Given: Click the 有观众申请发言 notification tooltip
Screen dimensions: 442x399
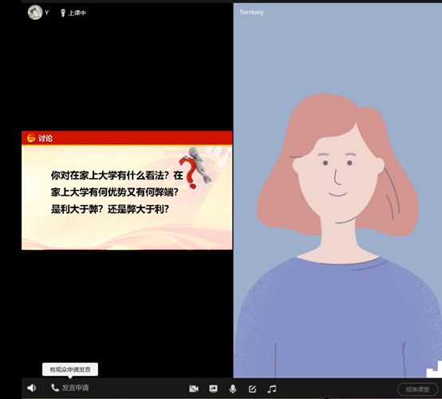Looking at the screenshot, I should pyautogui.click(x=70, y=369).
